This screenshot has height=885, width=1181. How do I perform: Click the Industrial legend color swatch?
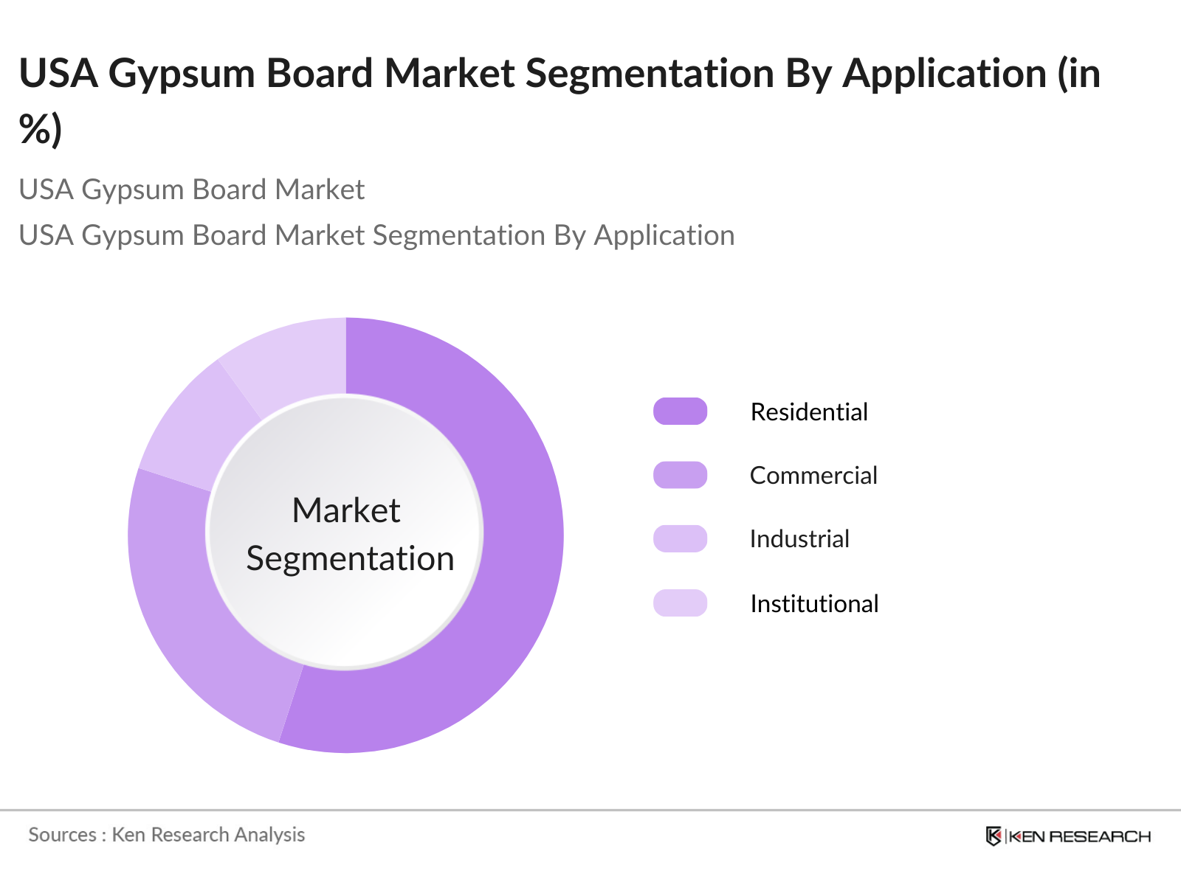point(680,538)
